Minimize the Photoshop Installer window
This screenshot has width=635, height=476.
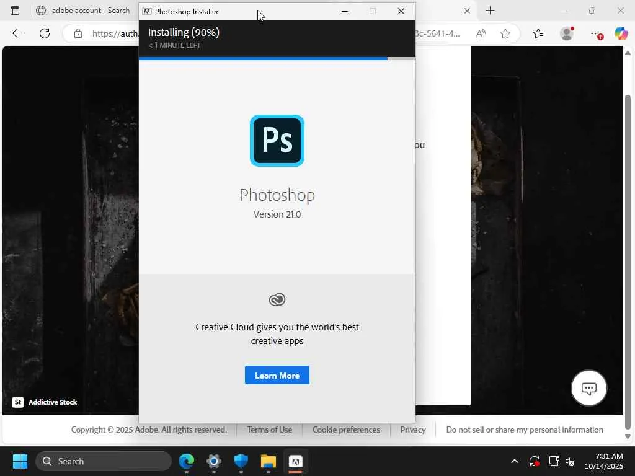(x=345, y=11)
